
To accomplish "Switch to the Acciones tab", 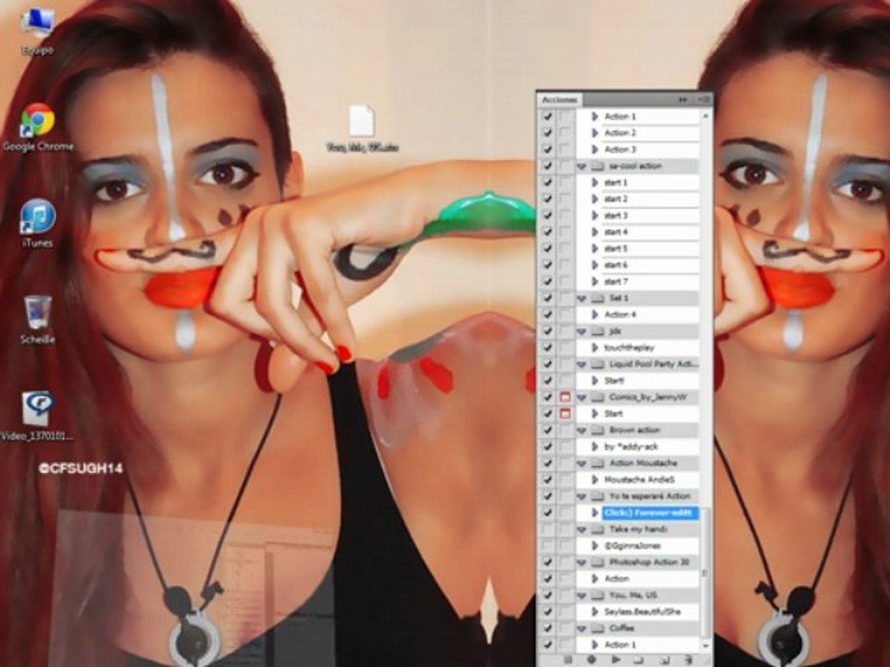I will 559,99.
